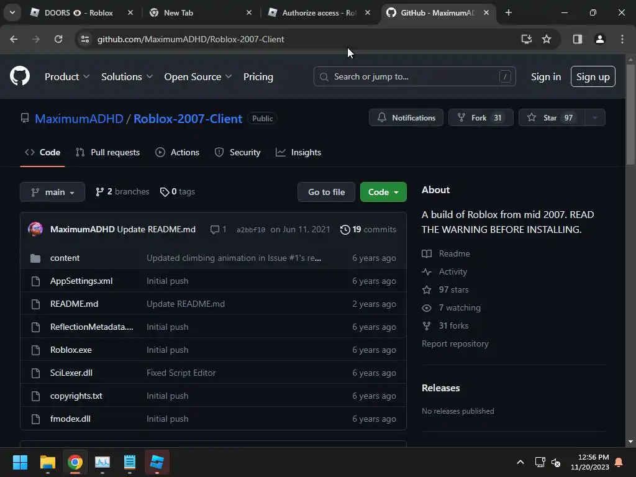Open Windows Start menu
Screen dimensions: 636x477
[20, 461]
